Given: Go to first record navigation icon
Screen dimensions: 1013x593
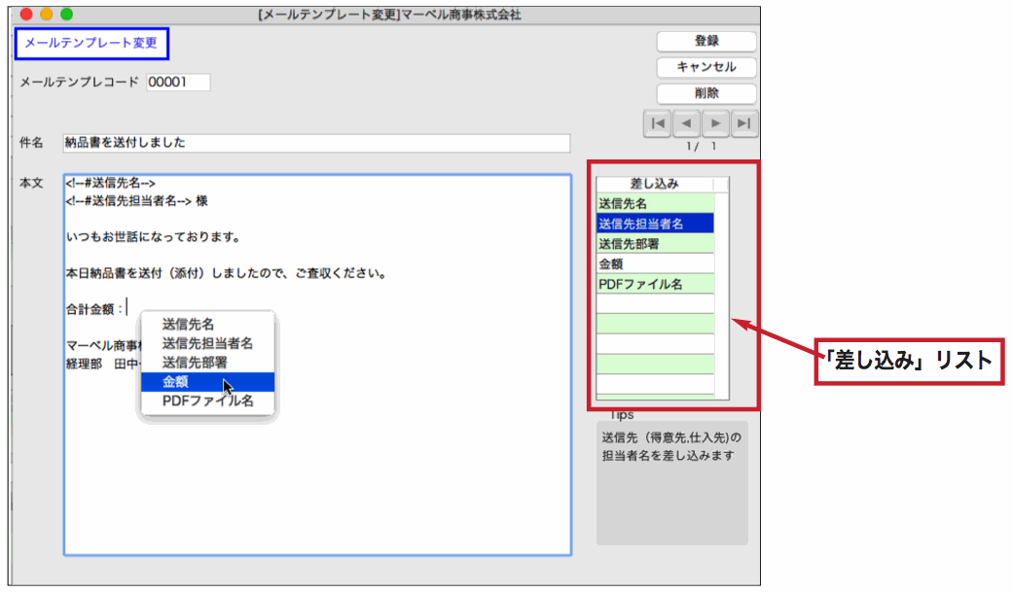Looking at the screenshot, I should click(x=658, y=123).
